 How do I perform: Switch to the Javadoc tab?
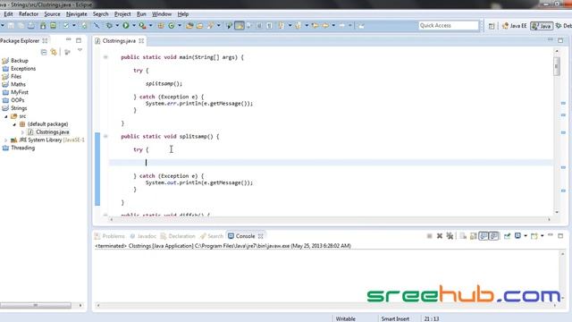143,236
